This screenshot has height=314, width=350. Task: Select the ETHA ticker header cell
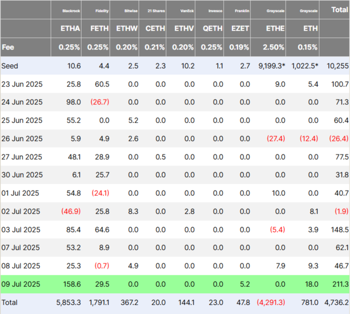point(66,29)
